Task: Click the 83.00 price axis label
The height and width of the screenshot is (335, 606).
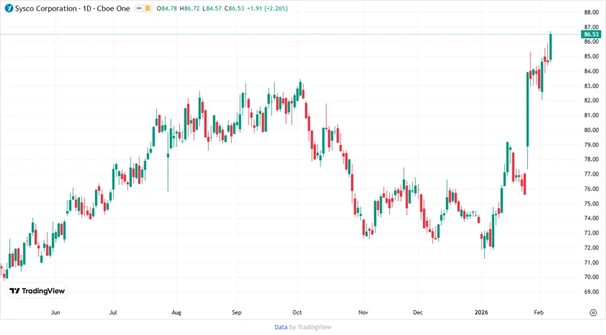Action: click(591, 85)
